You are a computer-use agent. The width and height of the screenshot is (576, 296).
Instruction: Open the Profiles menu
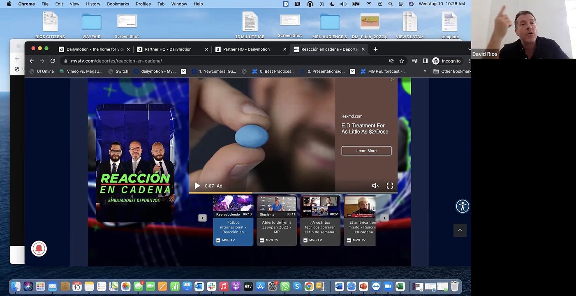tap(143, 4)
